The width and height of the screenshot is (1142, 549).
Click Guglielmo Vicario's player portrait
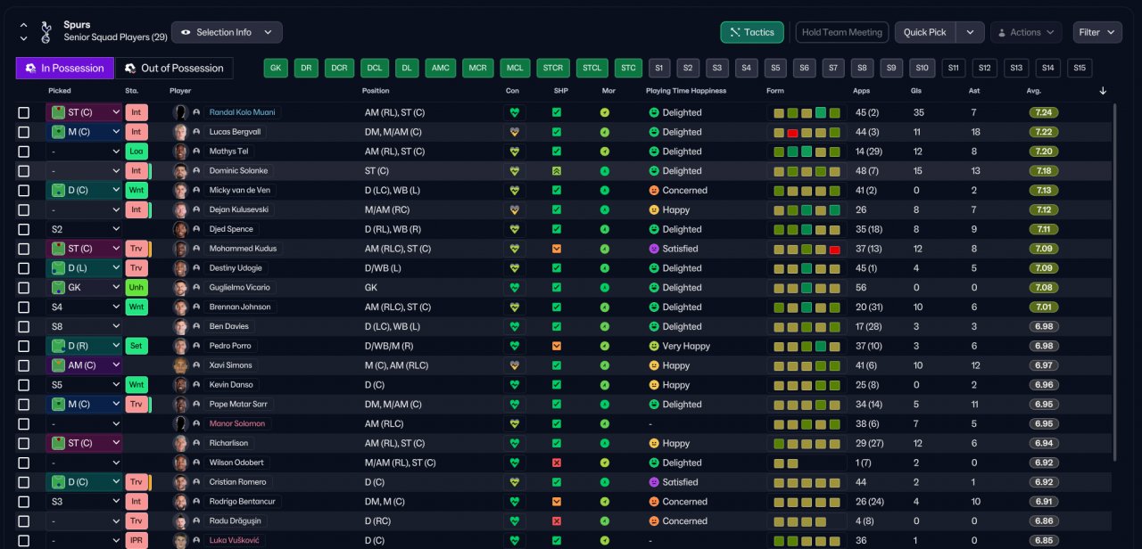(x=180, y=288)
